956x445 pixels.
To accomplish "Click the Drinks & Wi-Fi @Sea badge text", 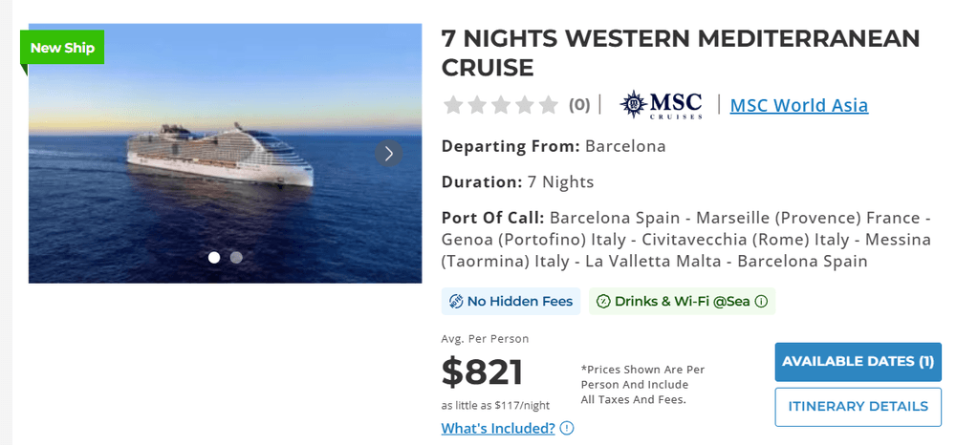I will click(x=682, y=302).
